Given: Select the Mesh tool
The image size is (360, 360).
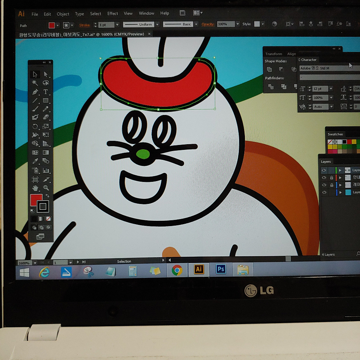Looking at the screenshot, I should coord(35,152).
